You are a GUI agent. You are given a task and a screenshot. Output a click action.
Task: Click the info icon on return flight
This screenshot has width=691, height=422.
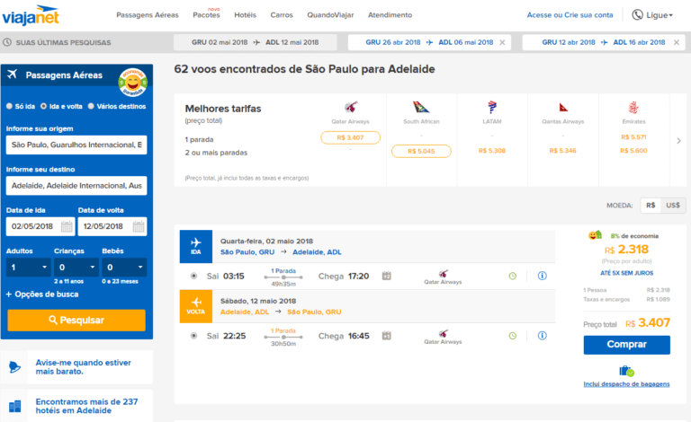coord(542,336)
